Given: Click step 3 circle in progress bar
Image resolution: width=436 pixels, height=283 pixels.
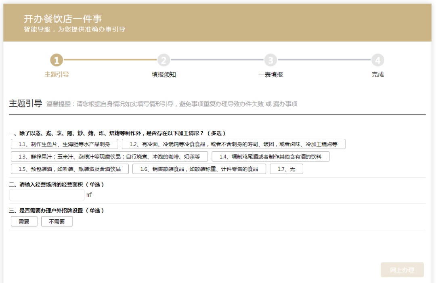Looking at the screenshot, I should [x=270, y=60].
